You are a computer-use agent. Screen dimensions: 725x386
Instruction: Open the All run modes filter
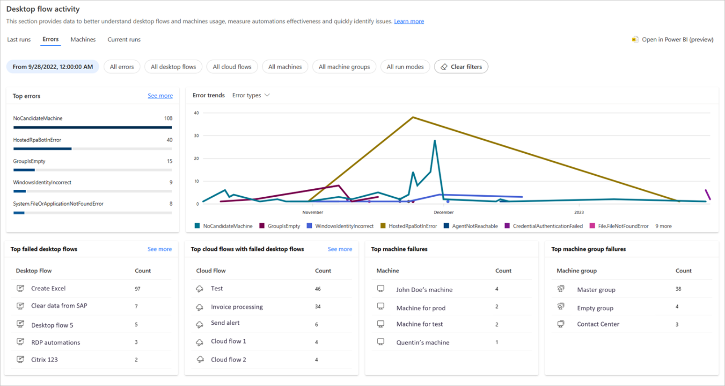(405, 66)
